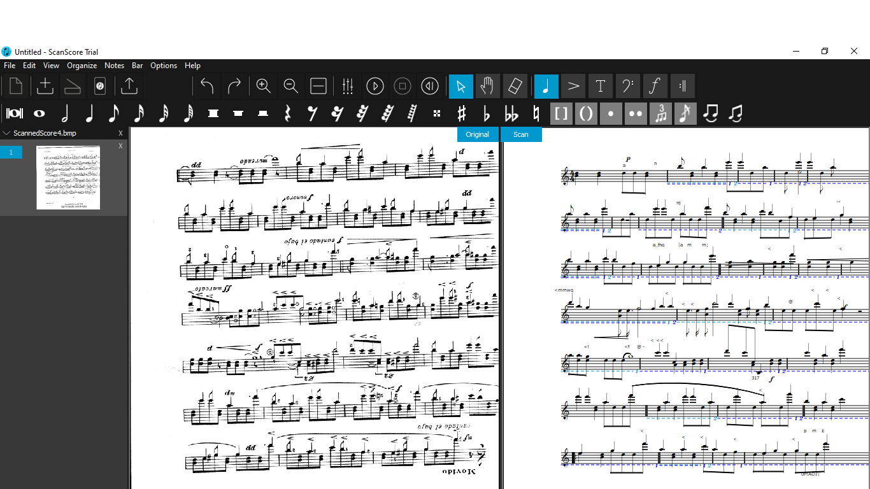The height and width of the screenshot is (489, 870).
Task: Collapse the ScannedScore4.bmp file entry
Action: pos(6,133)
